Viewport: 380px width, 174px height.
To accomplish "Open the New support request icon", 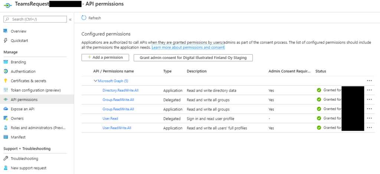I will (6, 168).
